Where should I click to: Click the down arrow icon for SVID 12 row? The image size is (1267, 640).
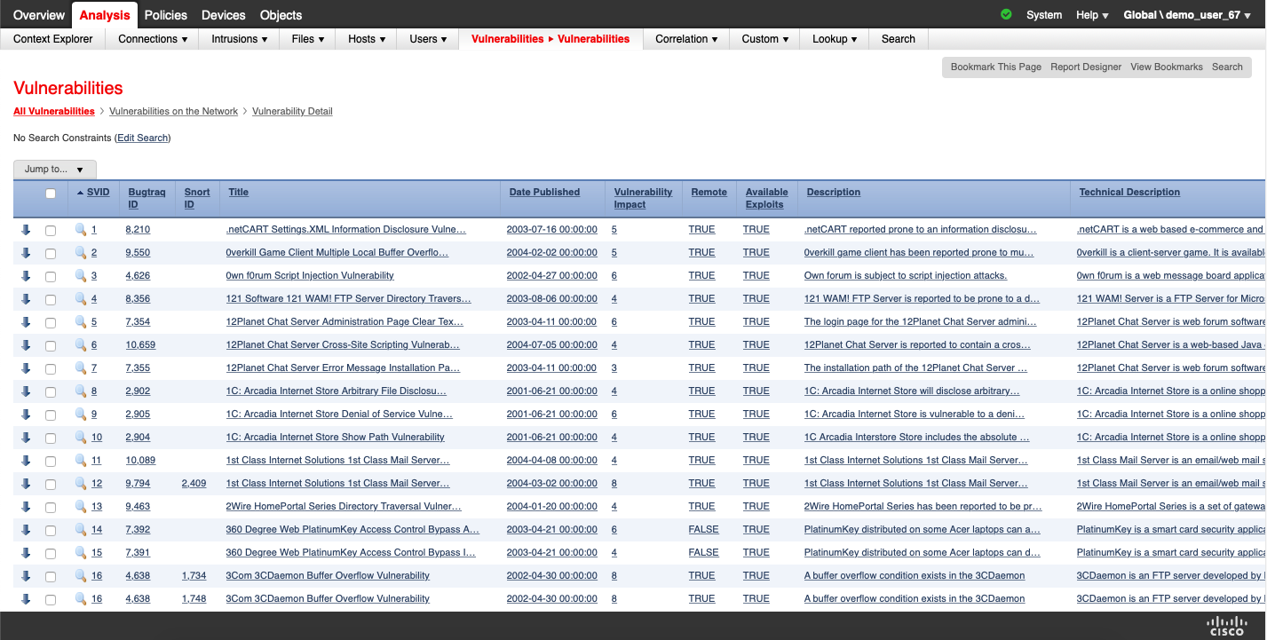26,484
